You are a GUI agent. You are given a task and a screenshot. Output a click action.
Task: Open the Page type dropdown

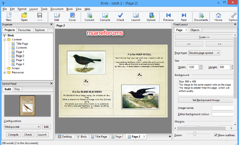click(x=204, y=53)
